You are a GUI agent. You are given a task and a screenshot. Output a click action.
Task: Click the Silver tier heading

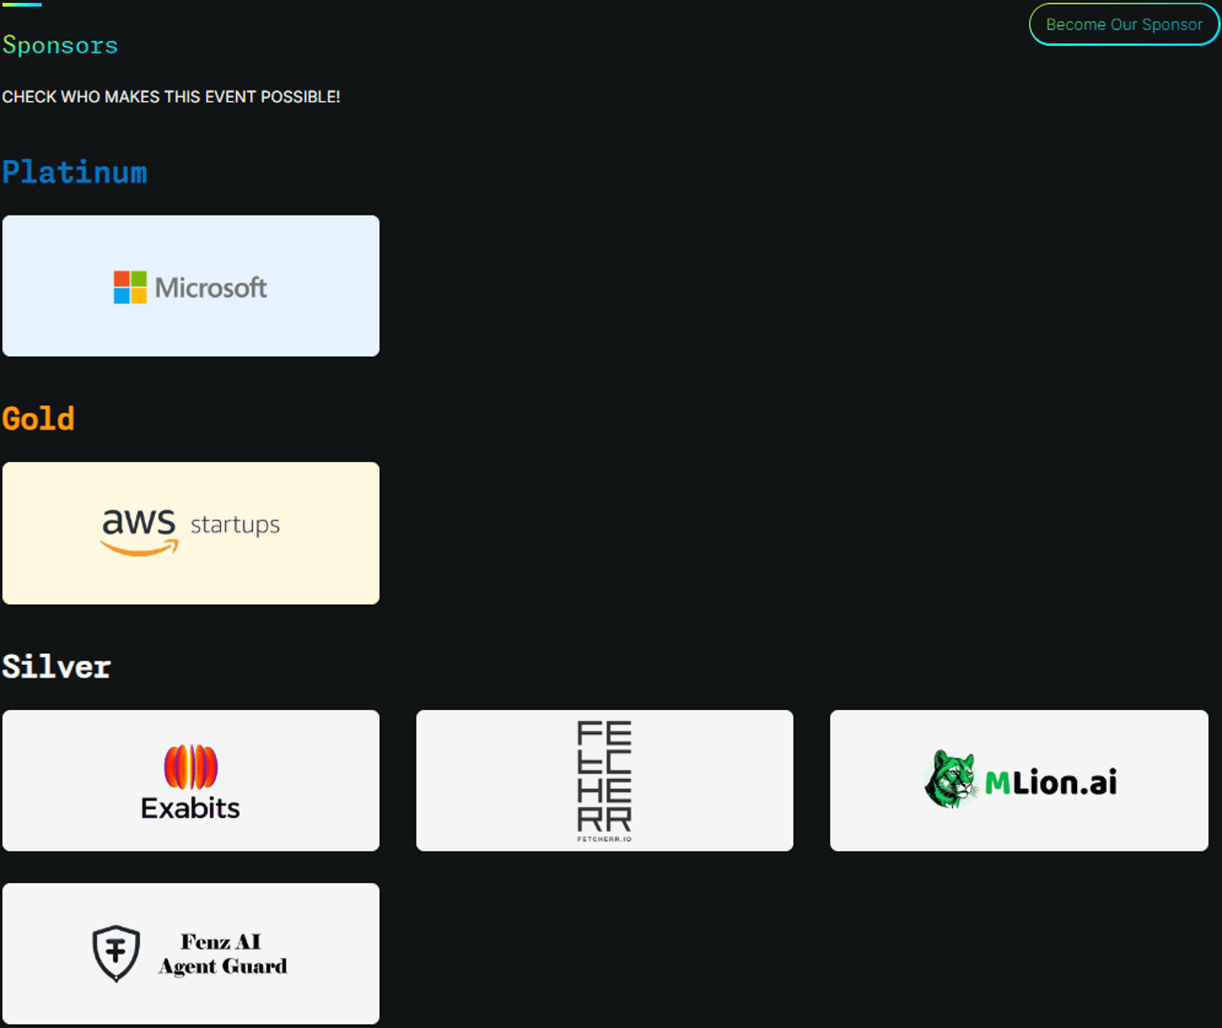57,667
